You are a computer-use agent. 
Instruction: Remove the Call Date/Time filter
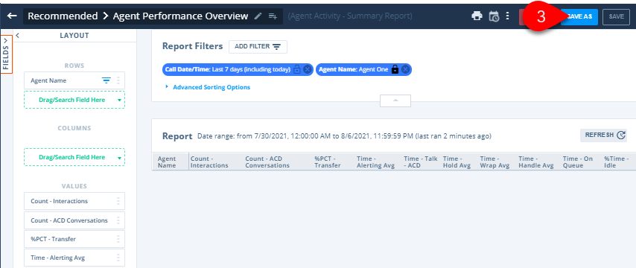click(308, 70)
